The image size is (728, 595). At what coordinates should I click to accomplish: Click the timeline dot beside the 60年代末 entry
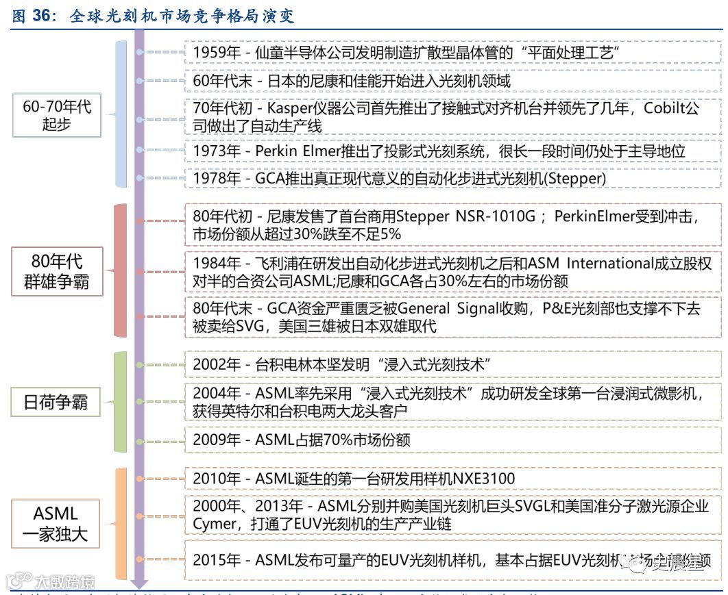coord(139,81)
